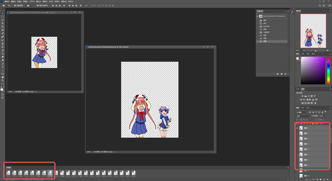Hide layer 8 using its eye icon
Screen dimensions: 332x181
click(297, 128)
